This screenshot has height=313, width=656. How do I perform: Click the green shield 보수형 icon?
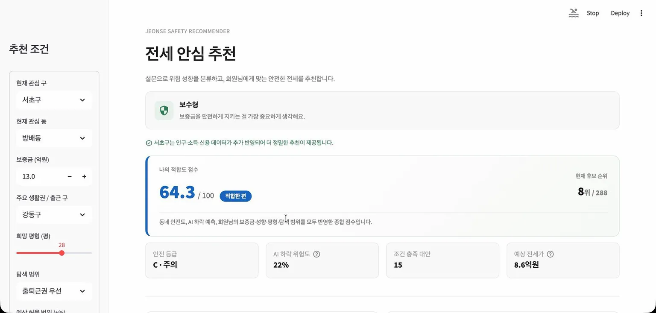pyautogui.click(x=164, y=111)
